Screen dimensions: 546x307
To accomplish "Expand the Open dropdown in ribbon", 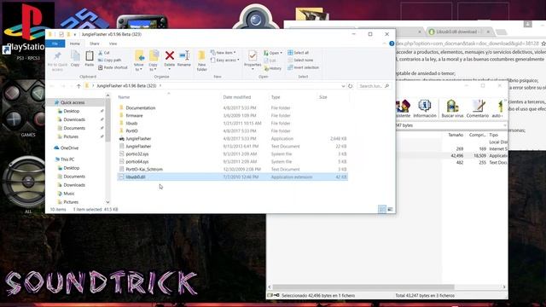I will [273, 53].
